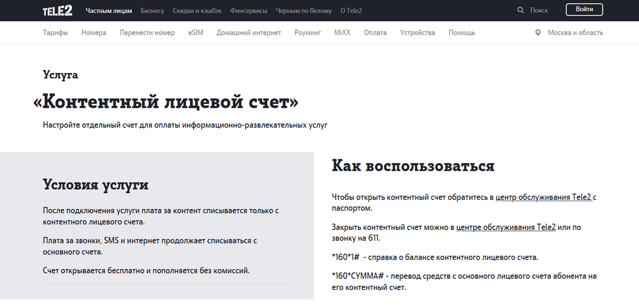
Task: Open the Бизнесу section
Action: [153, 11]
